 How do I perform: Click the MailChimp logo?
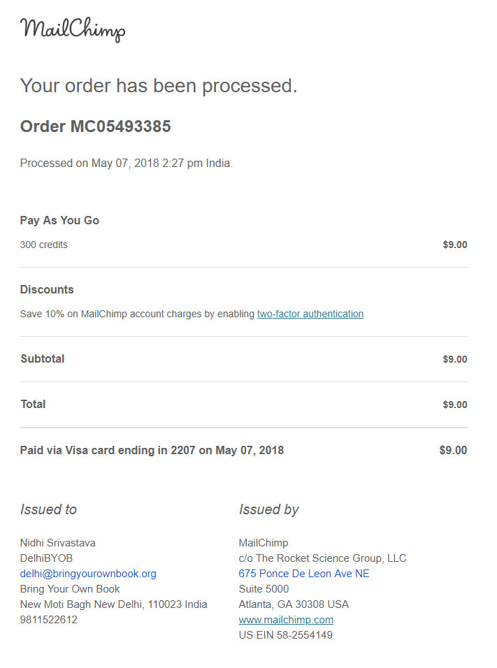73,29
